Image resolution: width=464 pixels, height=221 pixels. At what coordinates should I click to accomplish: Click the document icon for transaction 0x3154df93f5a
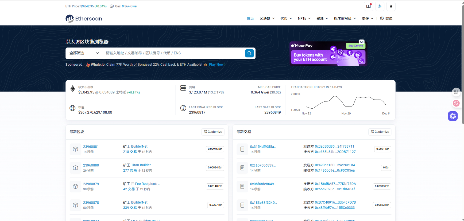tap(242, 149)
